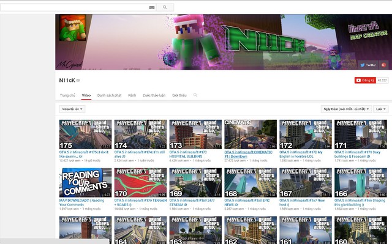Open thumbnail of video 170

[x=140, y=183]
